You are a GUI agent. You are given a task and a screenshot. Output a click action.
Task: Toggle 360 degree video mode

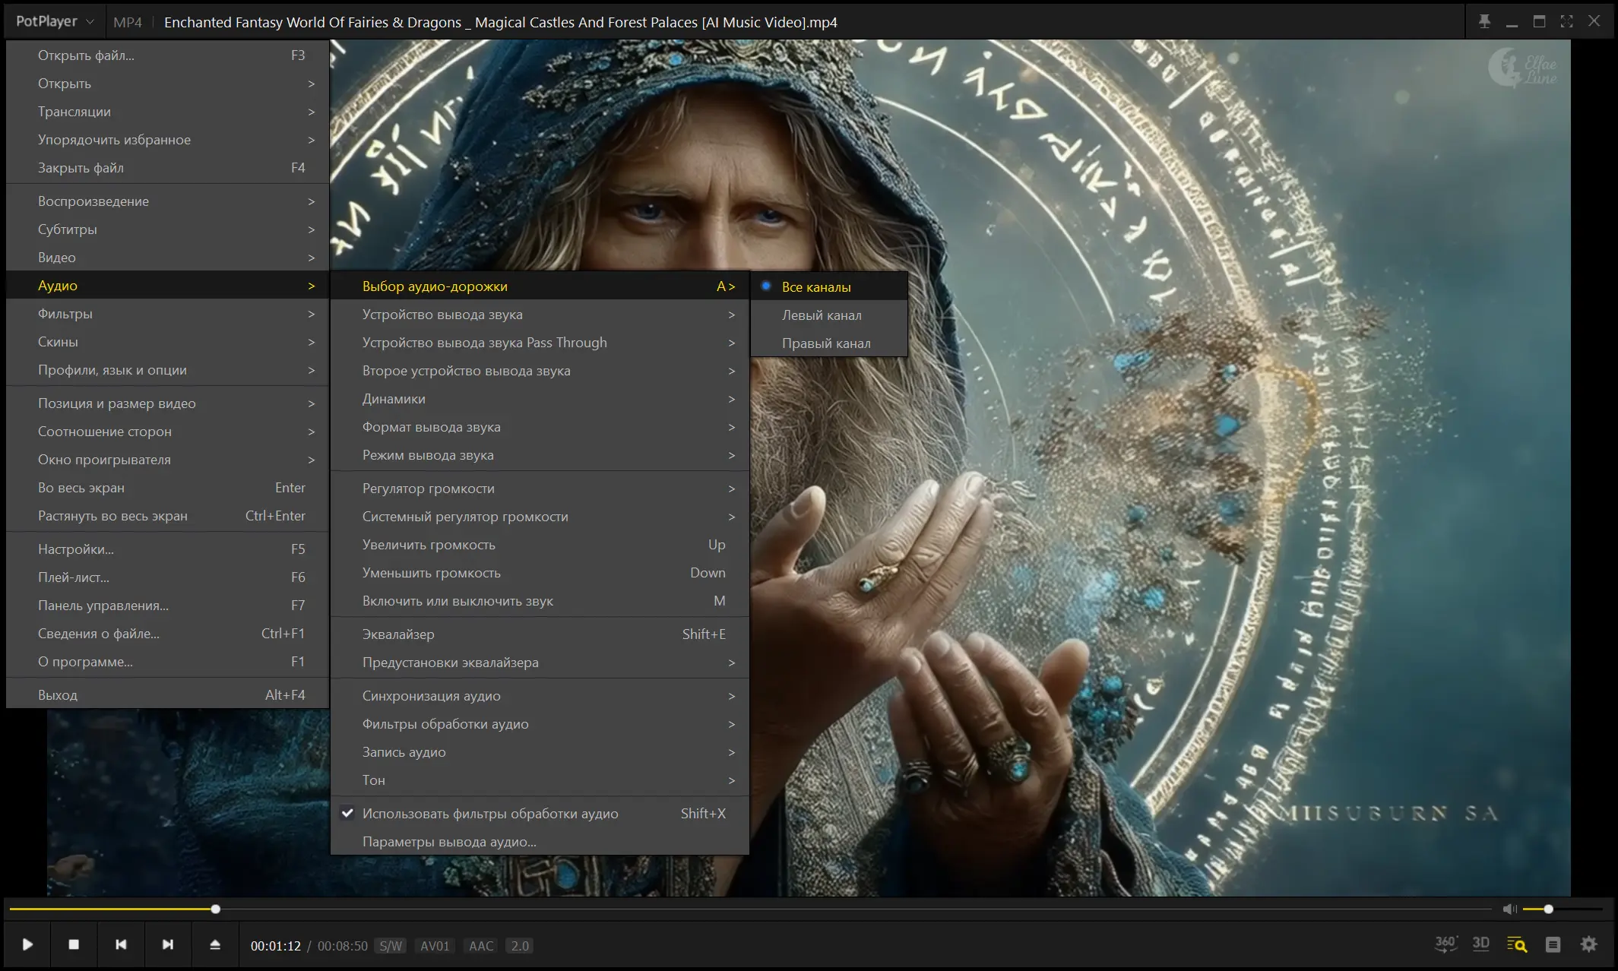pyautogui.click(x=1445, y=944)
